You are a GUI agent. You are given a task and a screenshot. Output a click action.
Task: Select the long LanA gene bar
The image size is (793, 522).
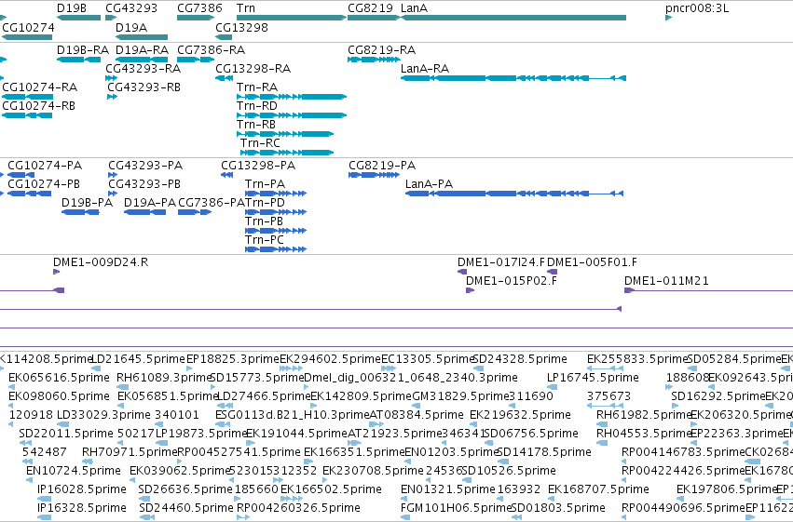pyautogui.click(x=513, y=18)
